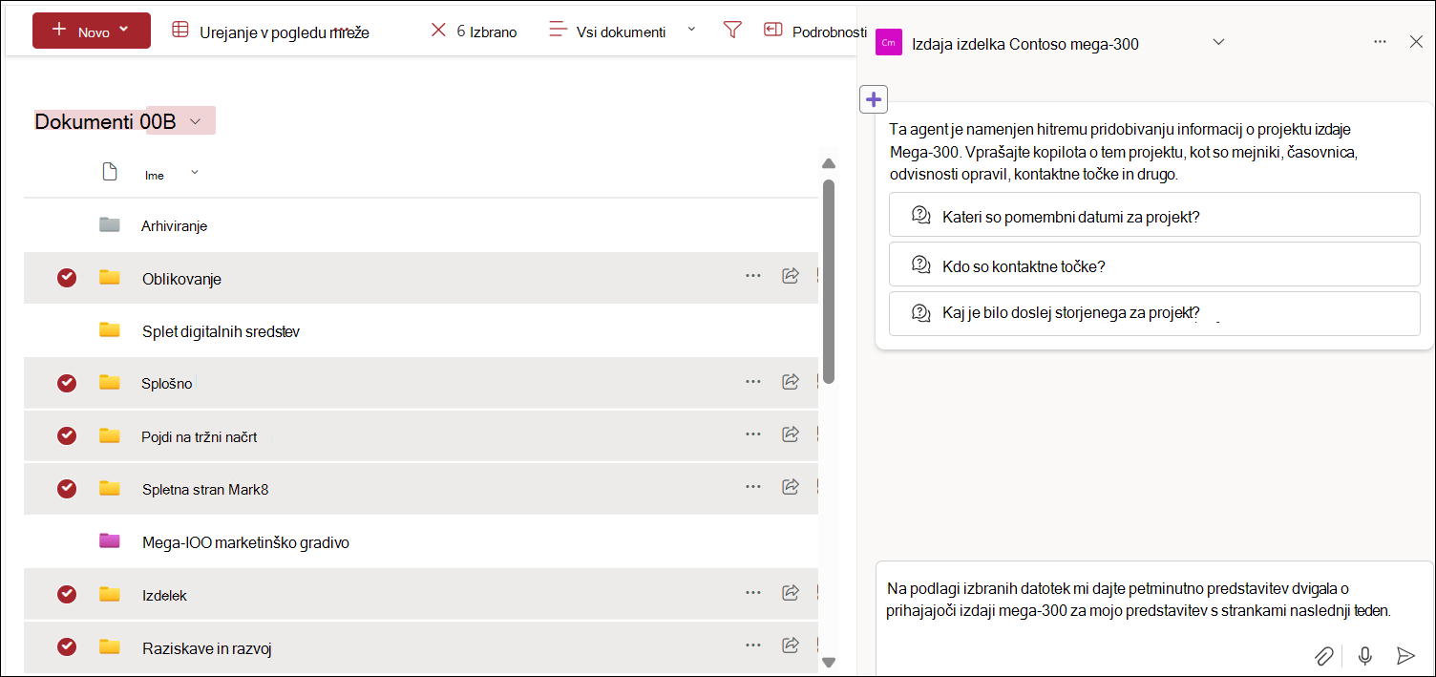This screenshot has width=1436, height=677.
Task: Send the prompt with arrow icon
Action: click(x=1405, y=655)
